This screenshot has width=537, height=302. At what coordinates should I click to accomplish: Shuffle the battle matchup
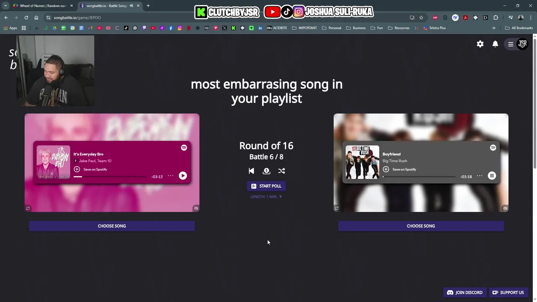[x=282, y=171]
